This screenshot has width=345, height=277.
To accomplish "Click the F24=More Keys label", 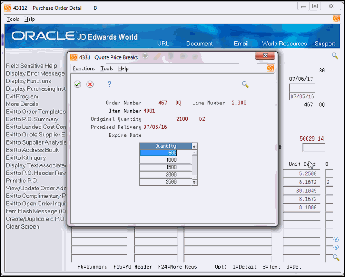I will pos(177,267).
